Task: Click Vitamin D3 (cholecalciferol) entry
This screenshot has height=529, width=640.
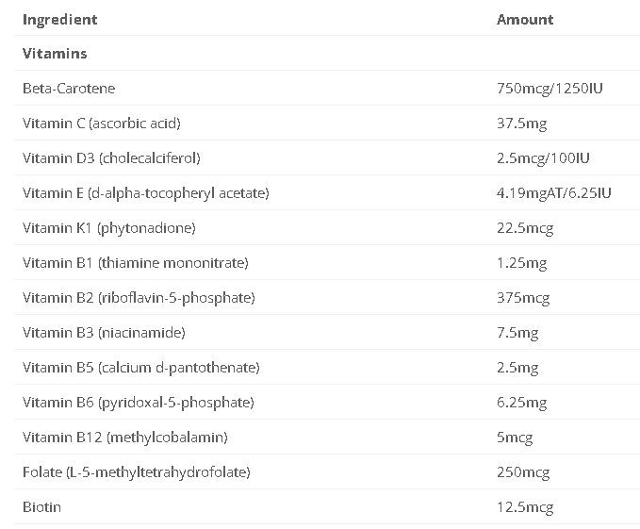Action: point(111,158)
